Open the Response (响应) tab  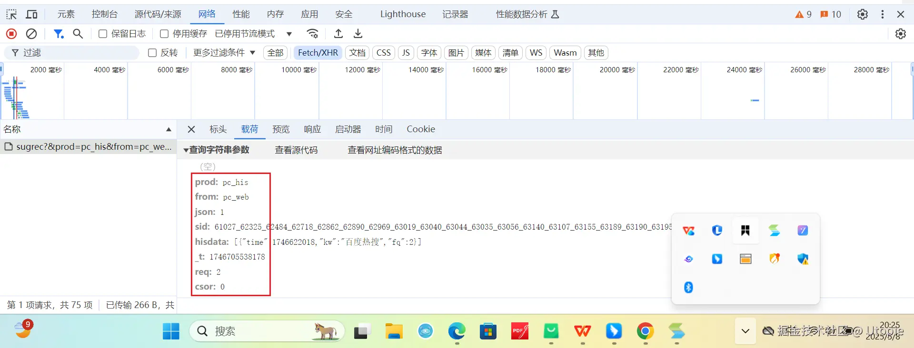[312, 129]
